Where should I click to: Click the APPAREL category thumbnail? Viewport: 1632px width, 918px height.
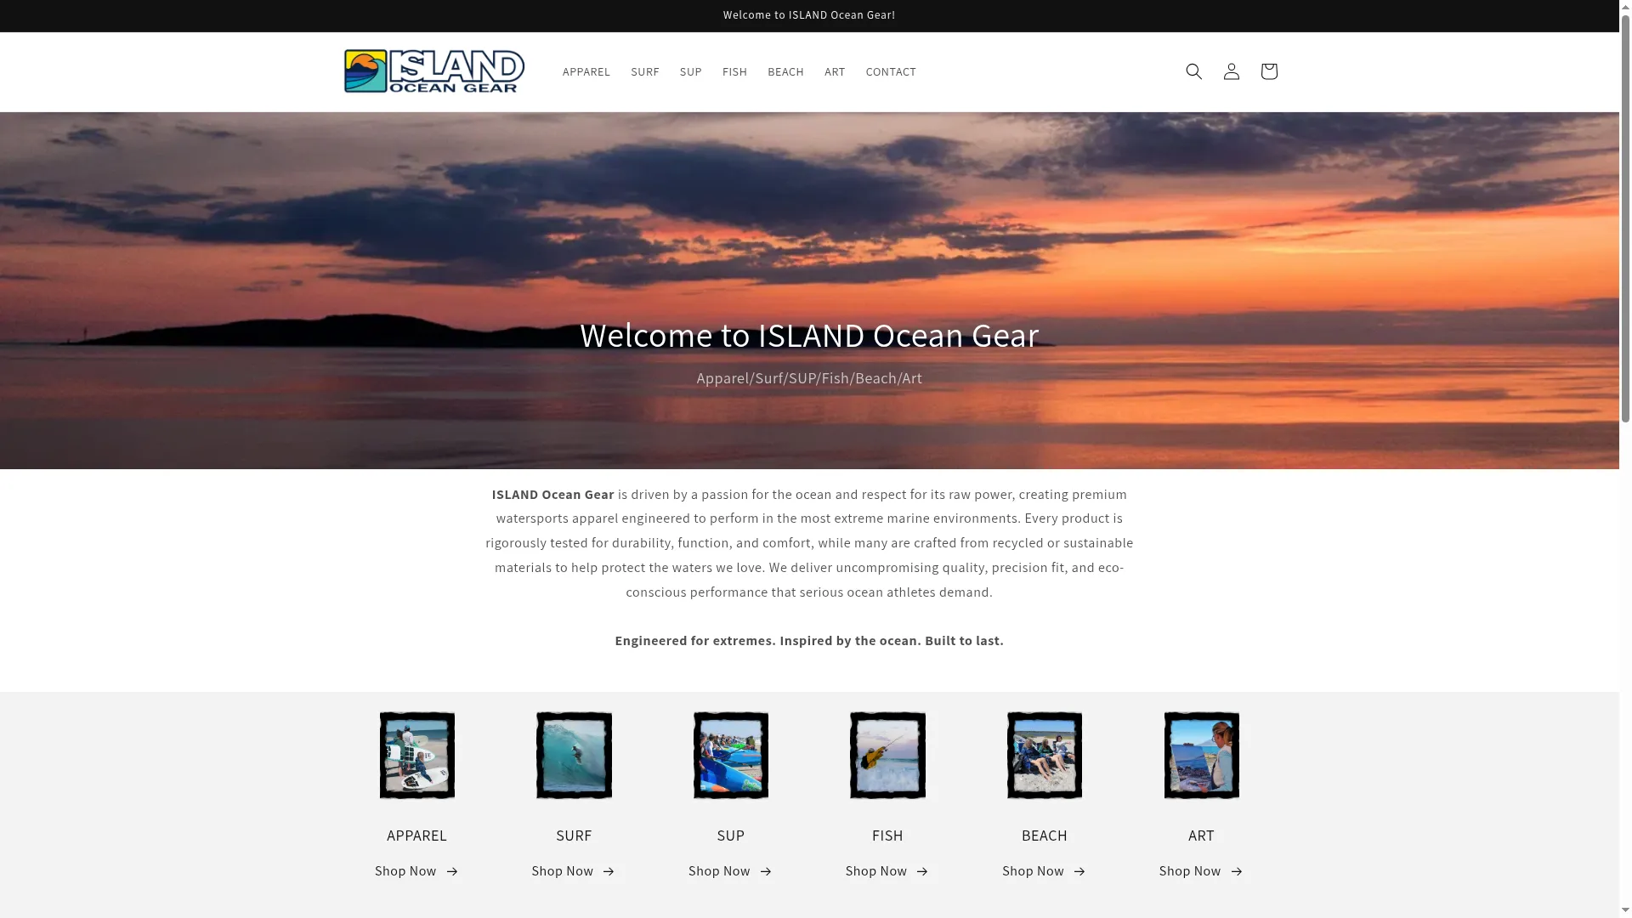point(417,756)
